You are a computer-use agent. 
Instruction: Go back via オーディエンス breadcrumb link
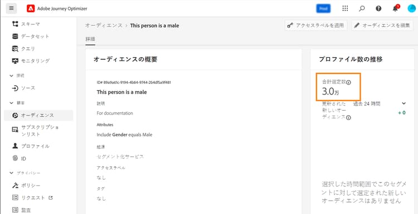[104, 26]
